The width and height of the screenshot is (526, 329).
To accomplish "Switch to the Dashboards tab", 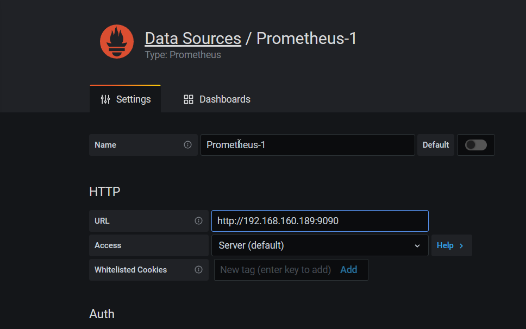I will [x=217, y=99].
